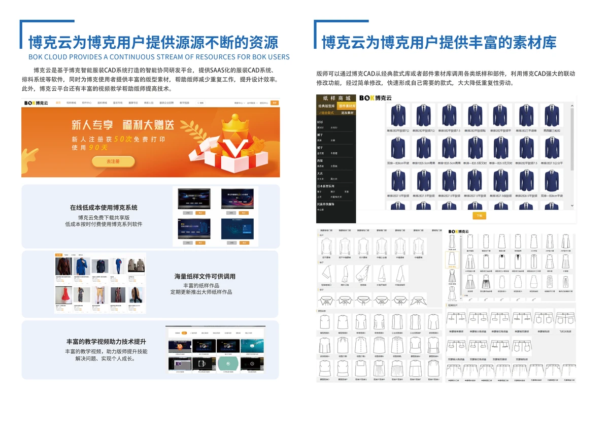Click the suit gallery scrollbar down arrow

572,206
